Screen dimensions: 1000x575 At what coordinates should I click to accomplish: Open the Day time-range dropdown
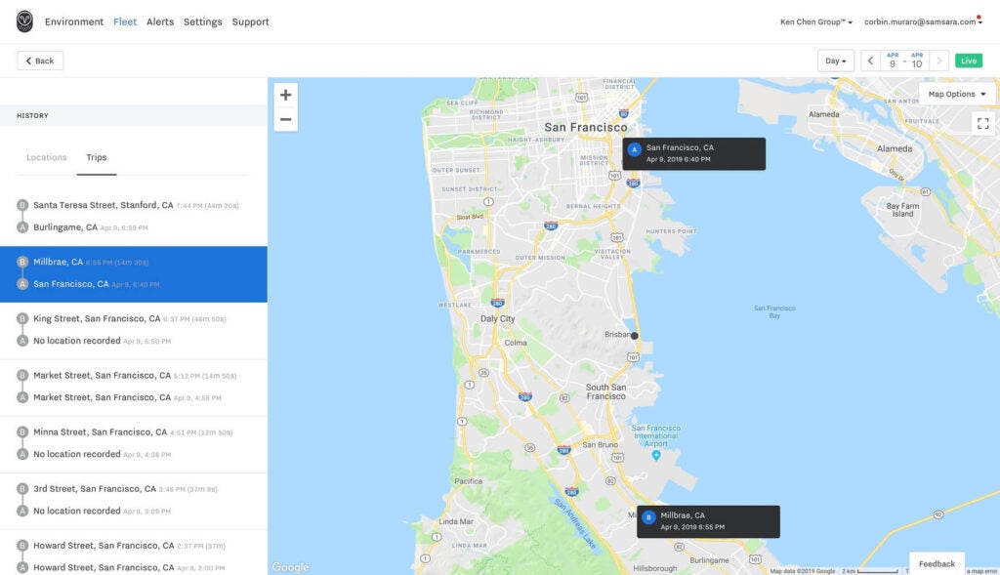point(835,60)
